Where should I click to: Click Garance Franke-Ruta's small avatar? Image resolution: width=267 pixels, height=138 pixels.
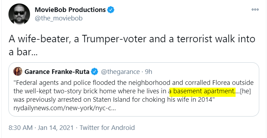[x=18, y=71]
